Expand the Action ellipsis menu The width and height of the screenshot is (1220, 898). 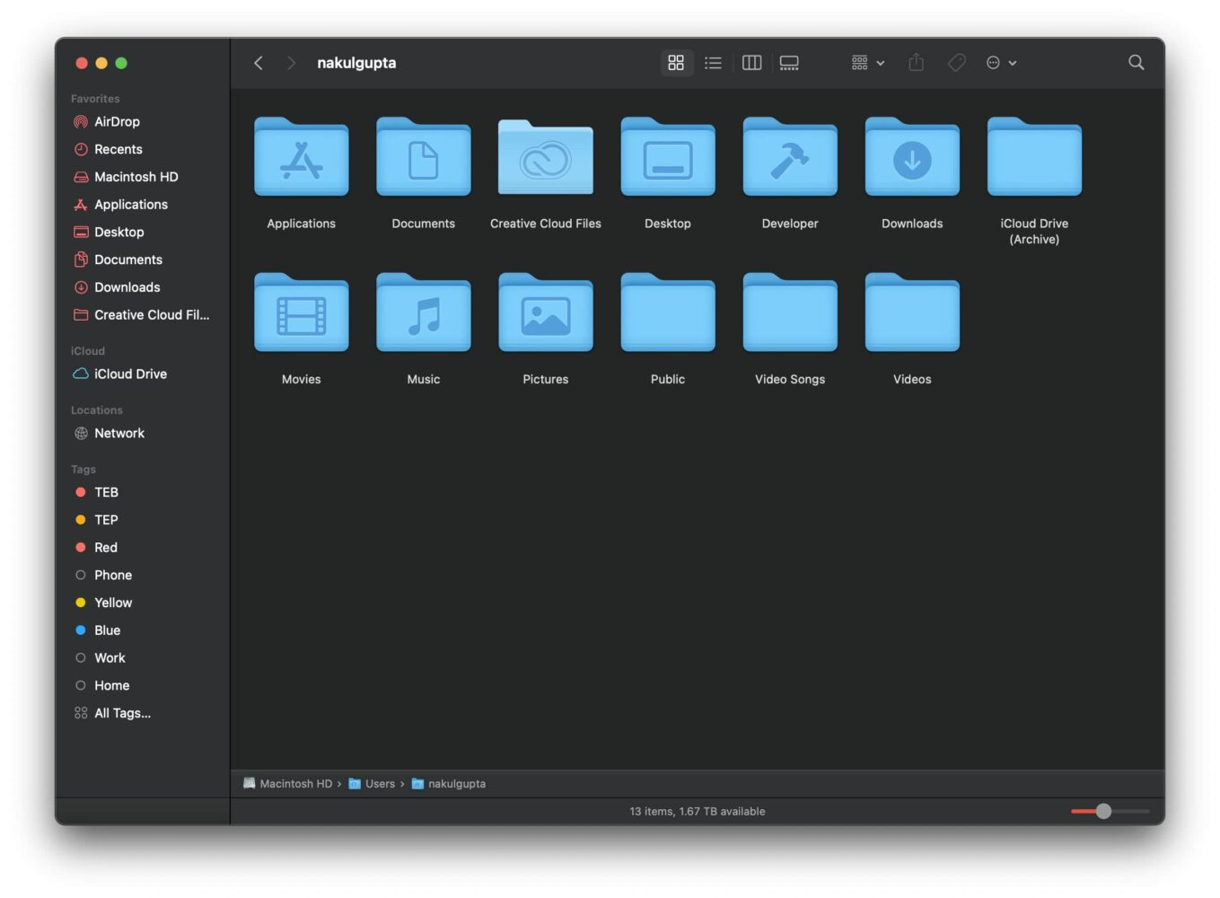click(x=1001, y=63)
